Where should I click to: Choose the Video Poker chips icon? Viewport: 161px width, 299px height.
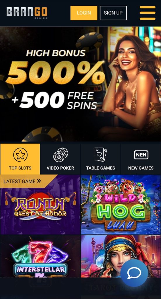(x=60, y=155)
